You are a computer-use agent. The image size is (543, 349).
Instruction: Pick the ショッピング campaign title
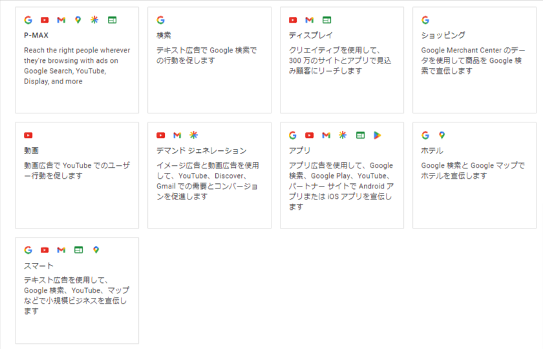(443, 36)
